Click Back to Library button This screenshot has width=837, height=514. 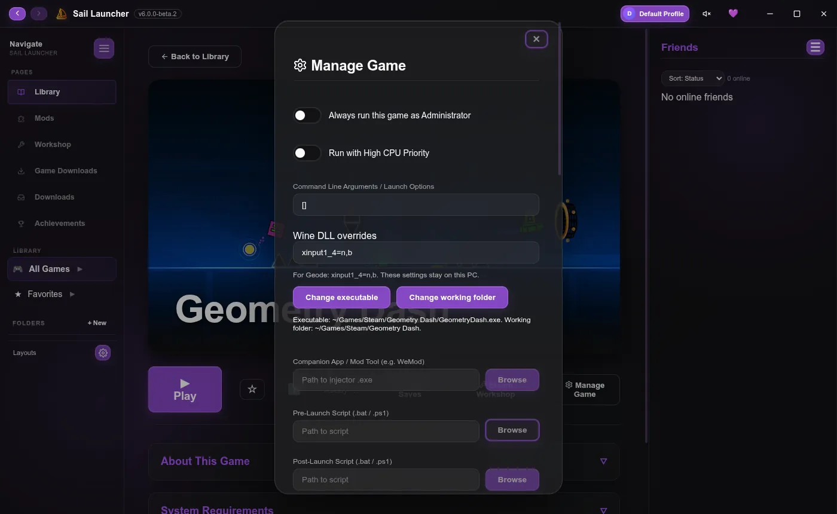195,56
